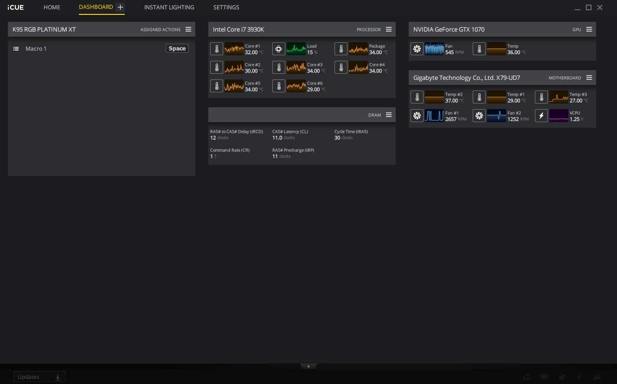This screenshot has width=617, height=384.
Task: Switch to the INSTANT LIGHTING tab
Action: click(169, 7)
